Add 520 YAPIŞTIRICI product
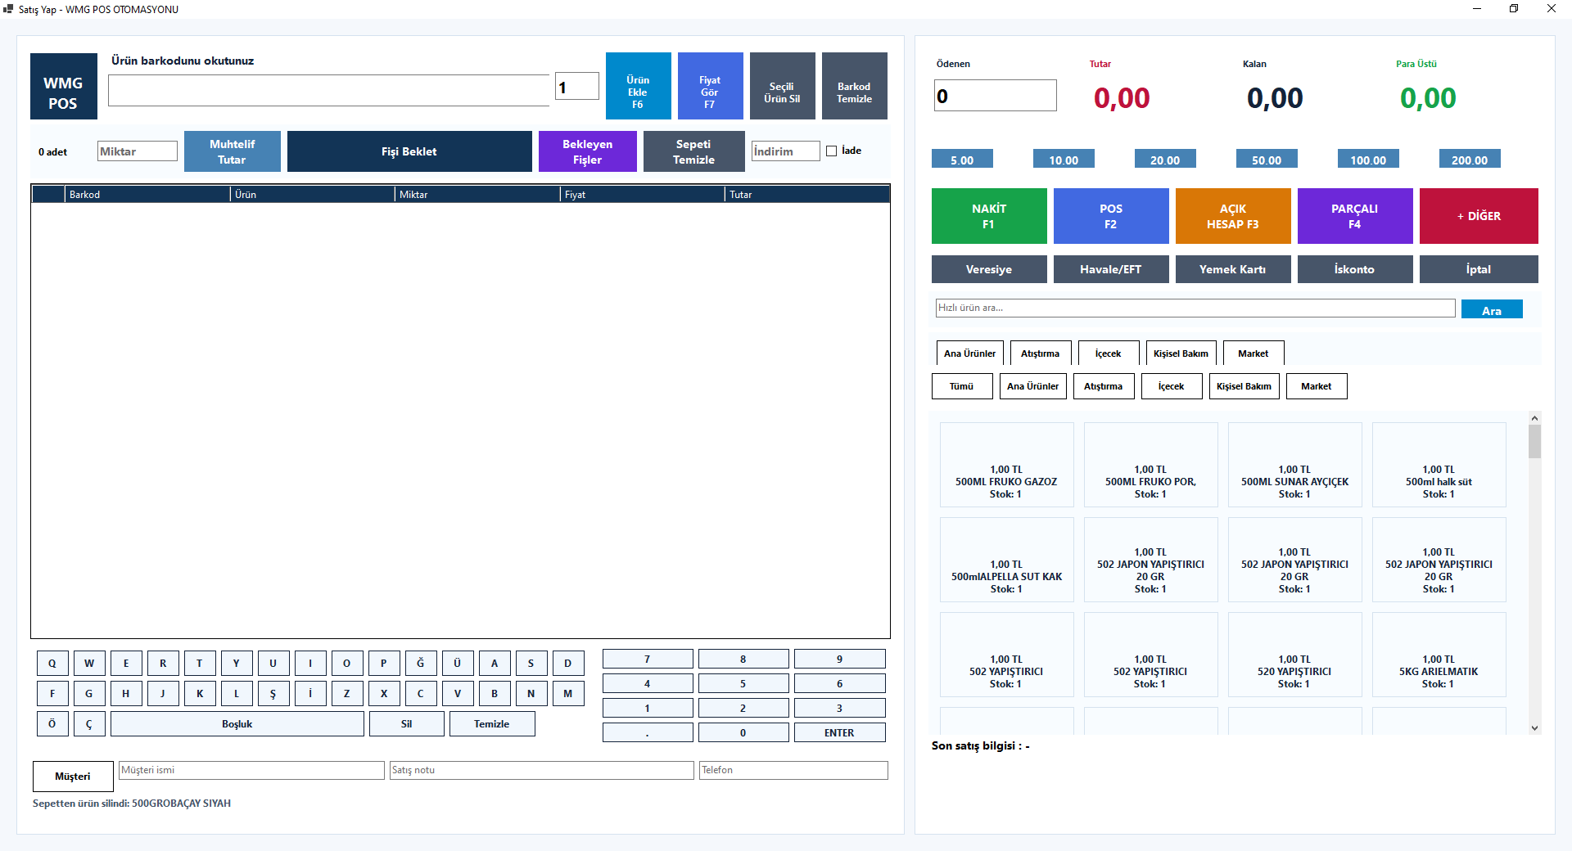The image size is (1572, 851). pos(1294,655)
